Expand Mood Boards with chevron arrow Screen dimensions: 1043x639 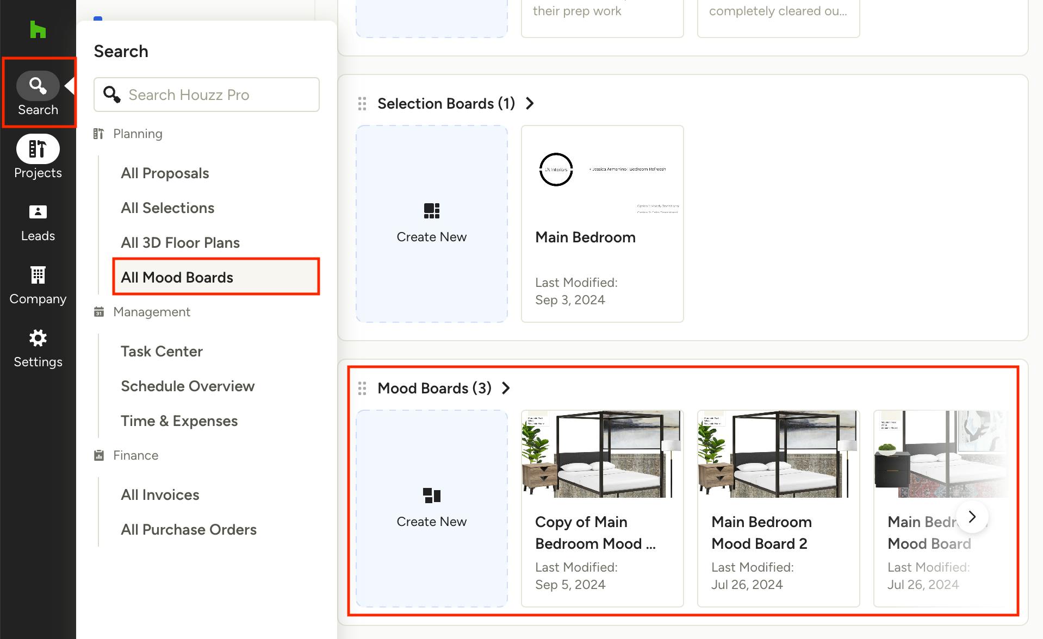click(x=506, y=388)
